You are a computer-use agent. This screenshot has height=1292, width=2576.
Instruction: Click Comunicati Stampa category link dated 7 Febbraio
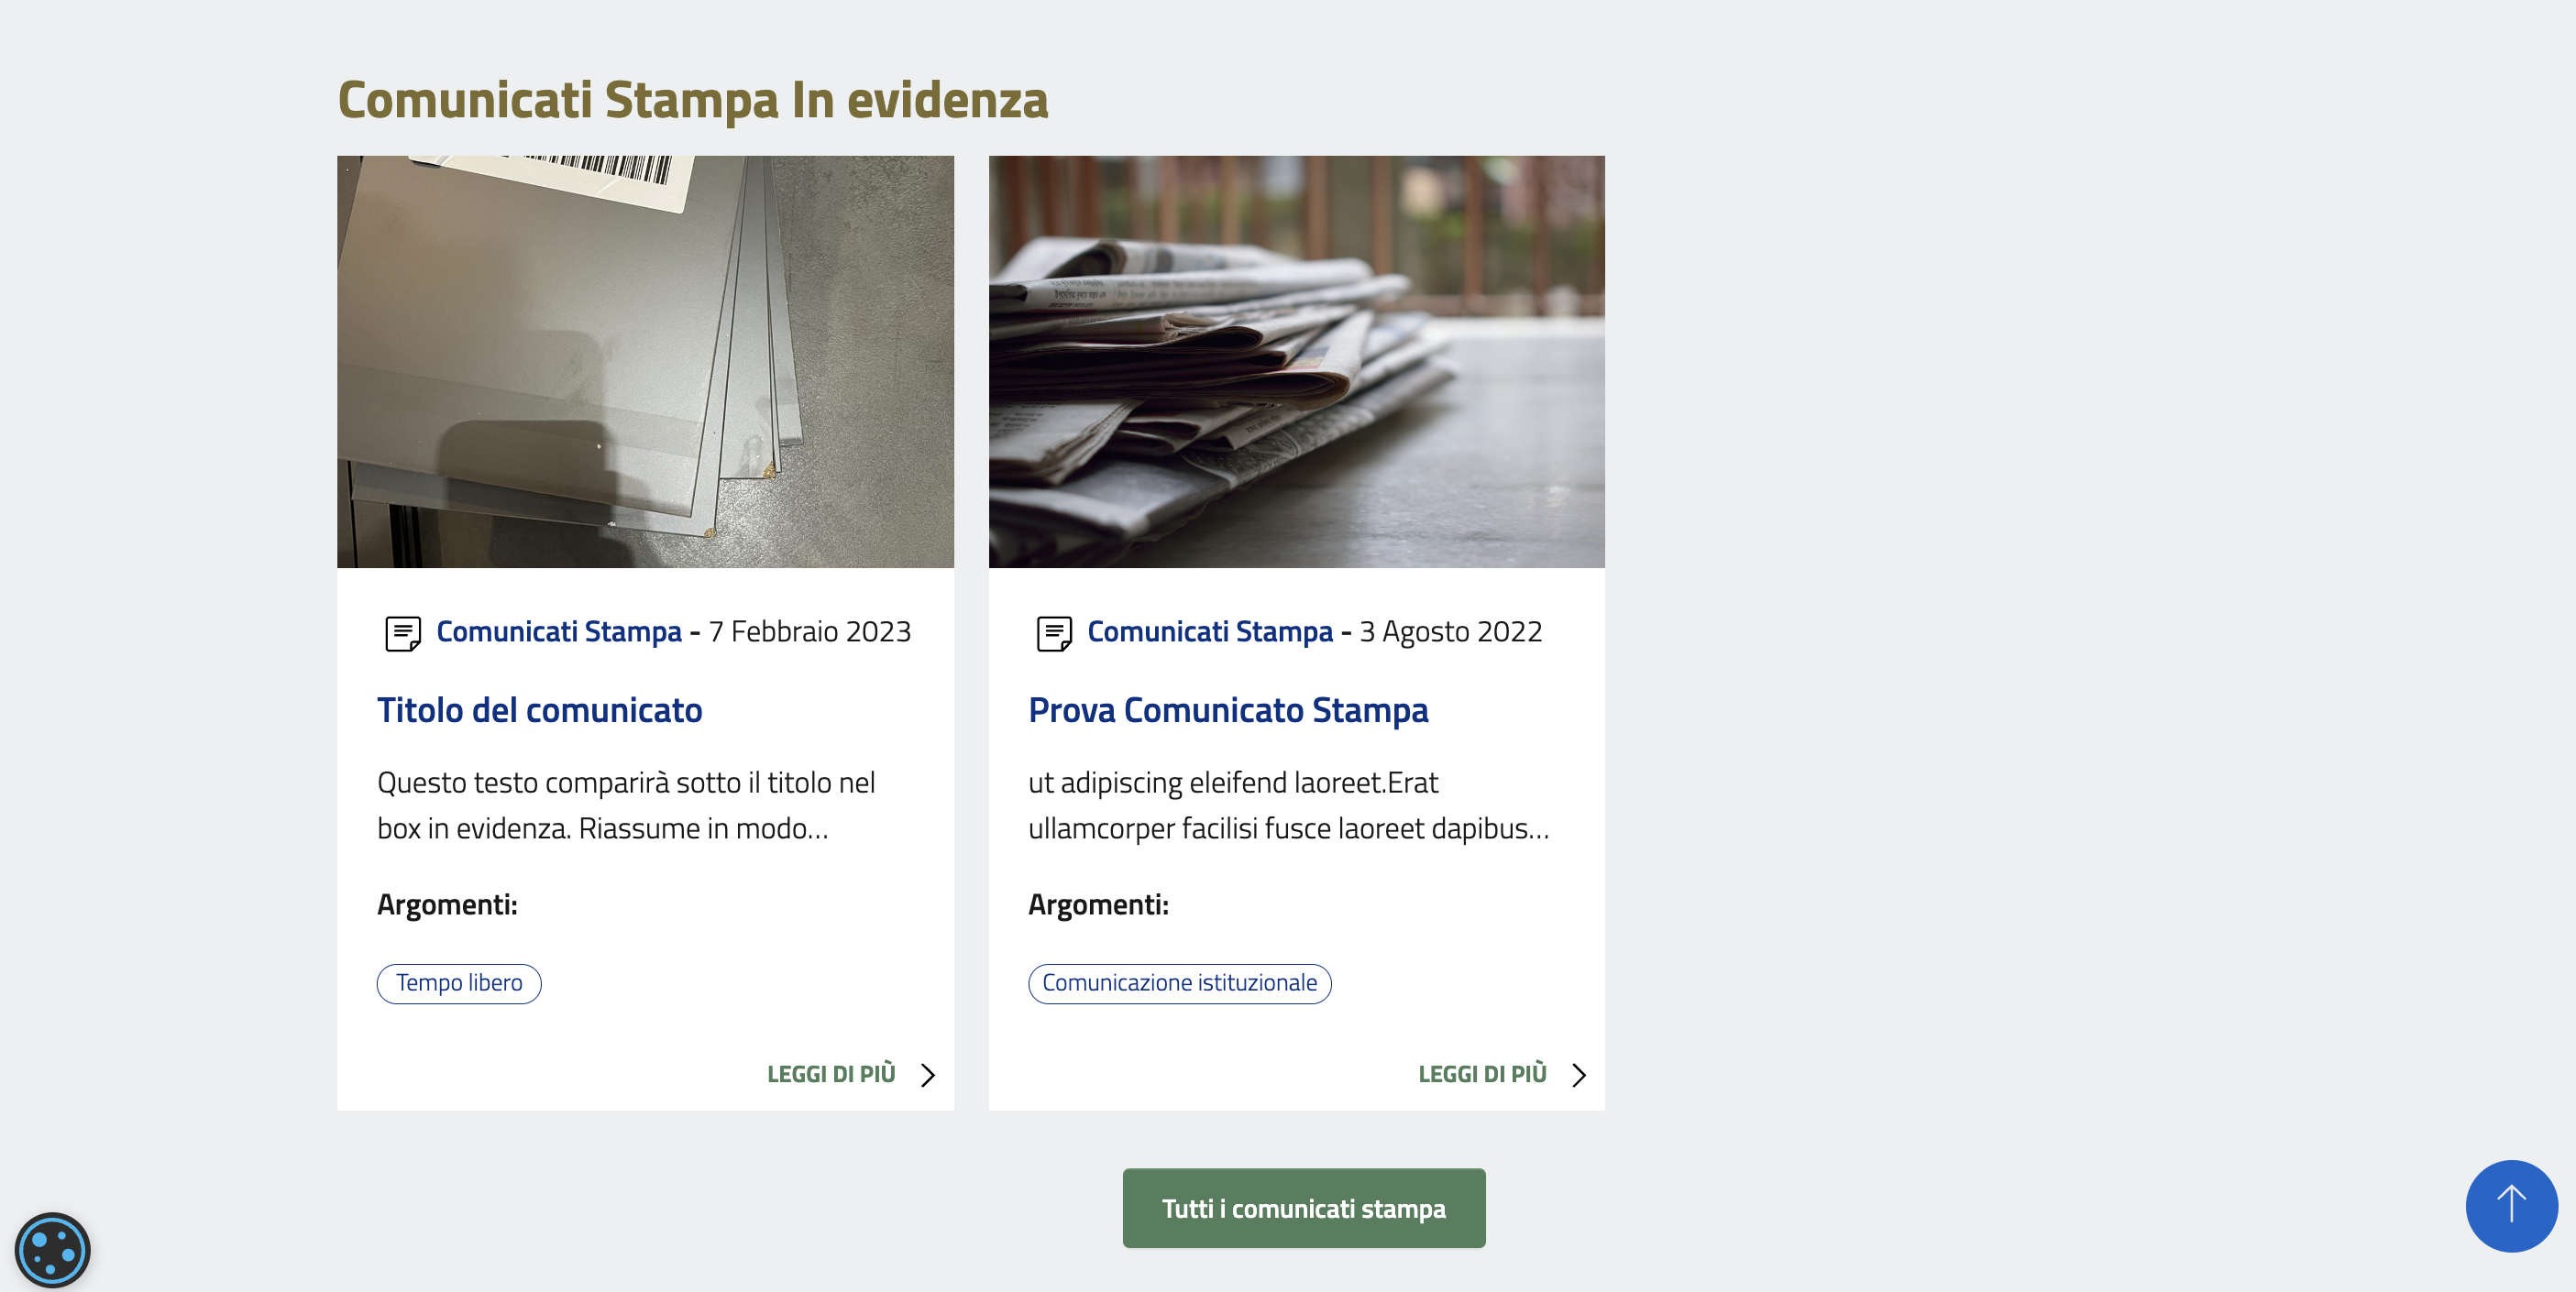pos(559,631)
